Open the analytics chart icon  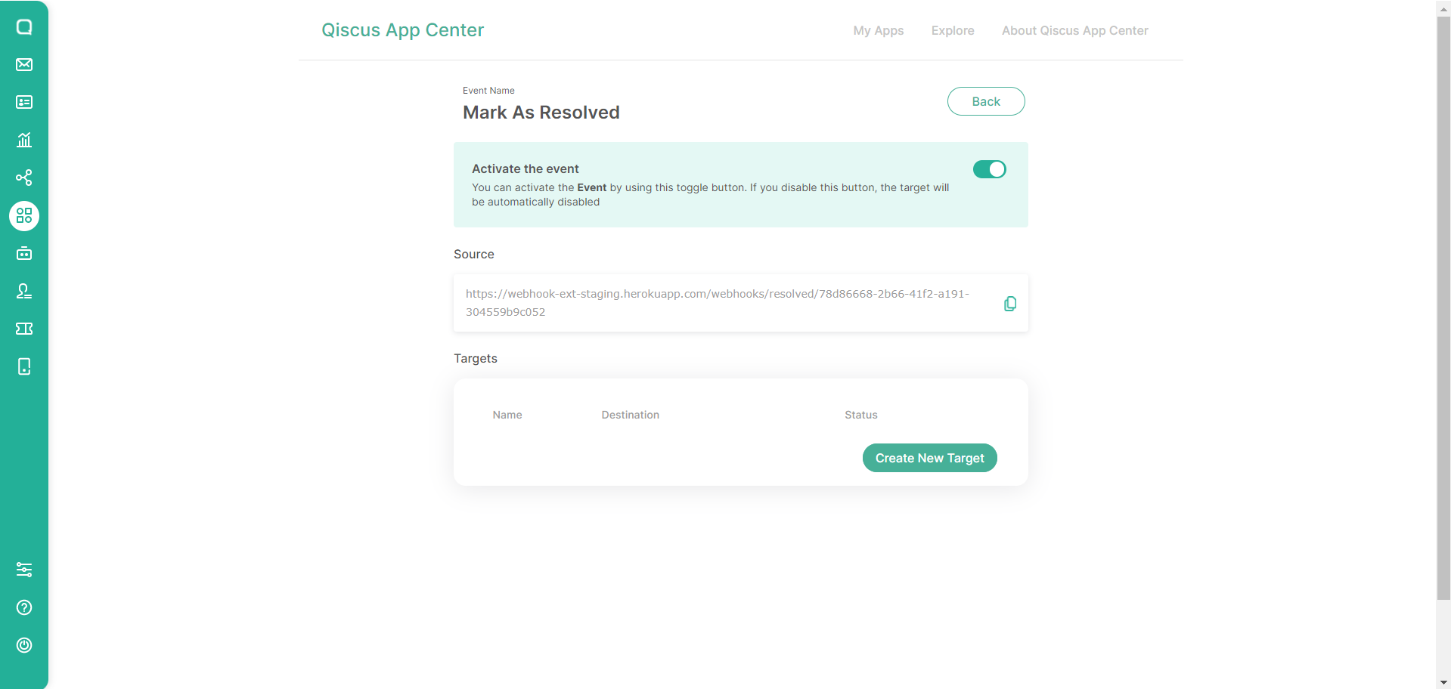click(24, 140)
